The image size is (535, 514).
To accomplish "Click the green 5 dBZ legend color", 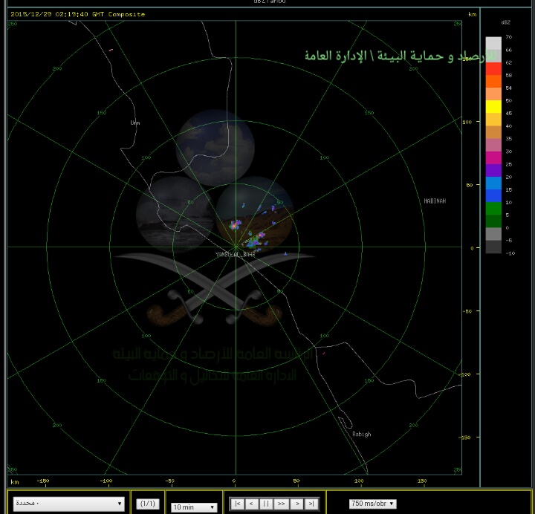I will coord(493,209).
